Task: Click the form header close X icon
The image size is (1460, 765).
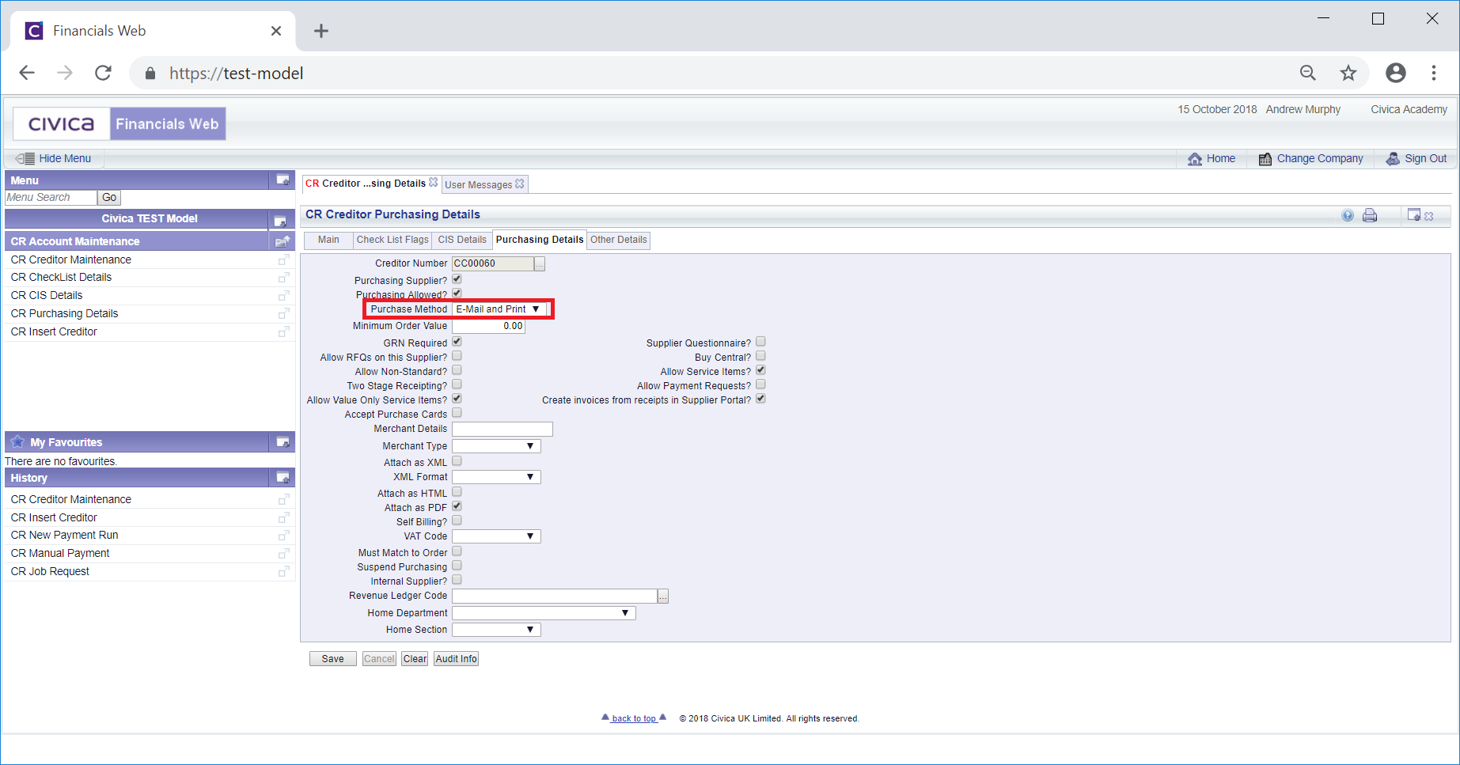Action: pyautogui.click(x=1429, y=216)
